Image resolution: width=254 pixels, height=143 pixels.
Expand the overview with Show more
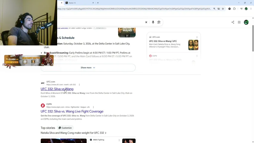[x=88, y=68]
